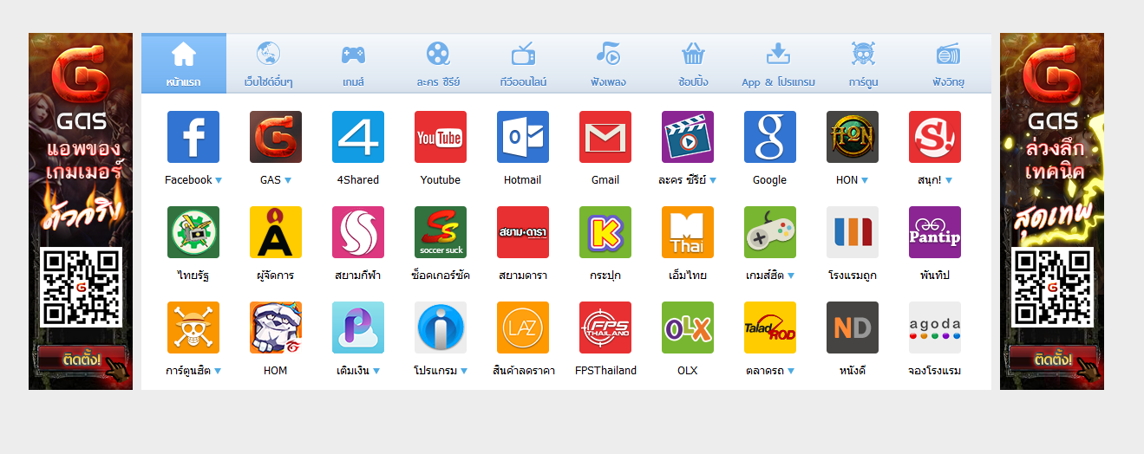Open the ช้อปปิ้ง shopping tab
Image resolution: width=1144 pixels, height=454 pixels.
tap(693, 64)
